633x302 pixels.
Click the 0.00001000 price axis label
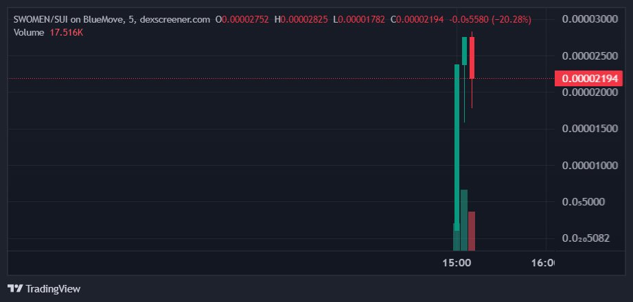[x=590, y=166]
